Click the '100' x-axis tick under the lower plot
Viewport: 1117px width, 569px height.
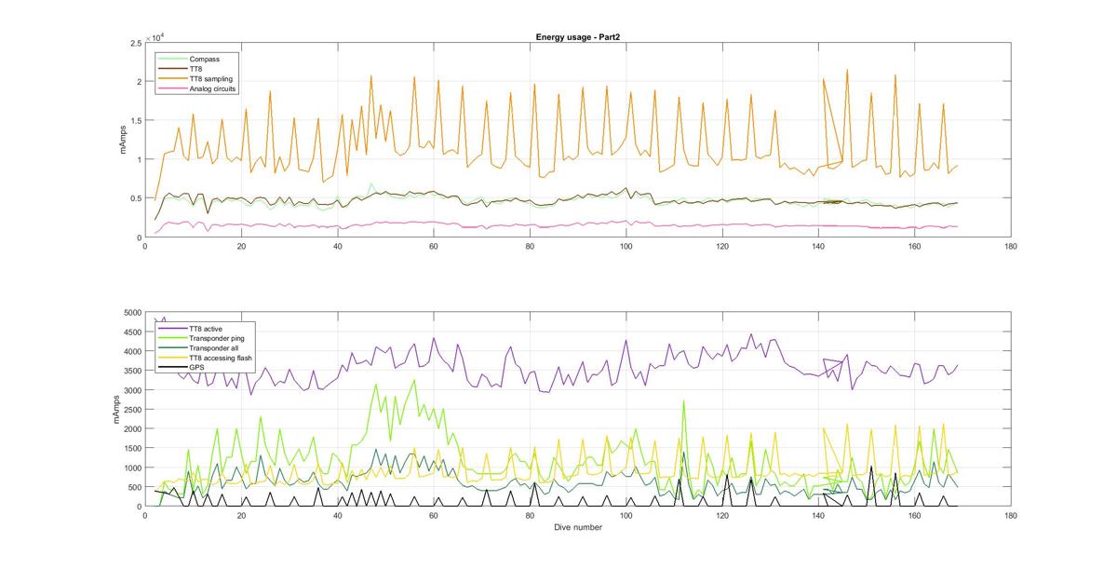[626, 515]
